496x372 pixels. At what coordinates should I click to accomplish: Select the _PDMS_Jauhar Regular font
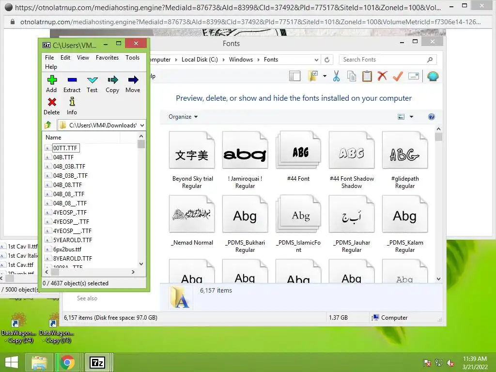(352, 224)
